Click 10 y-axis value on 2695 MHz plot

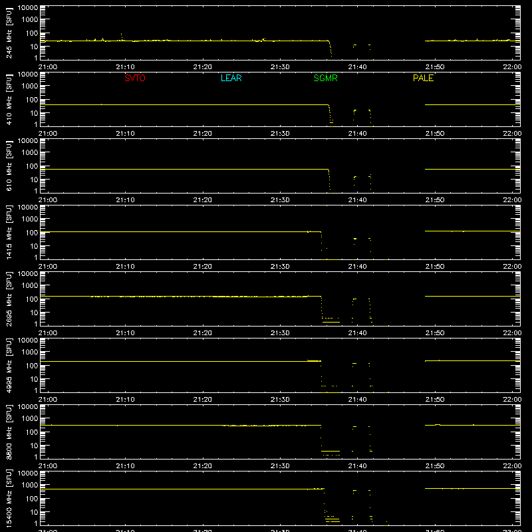34,313
